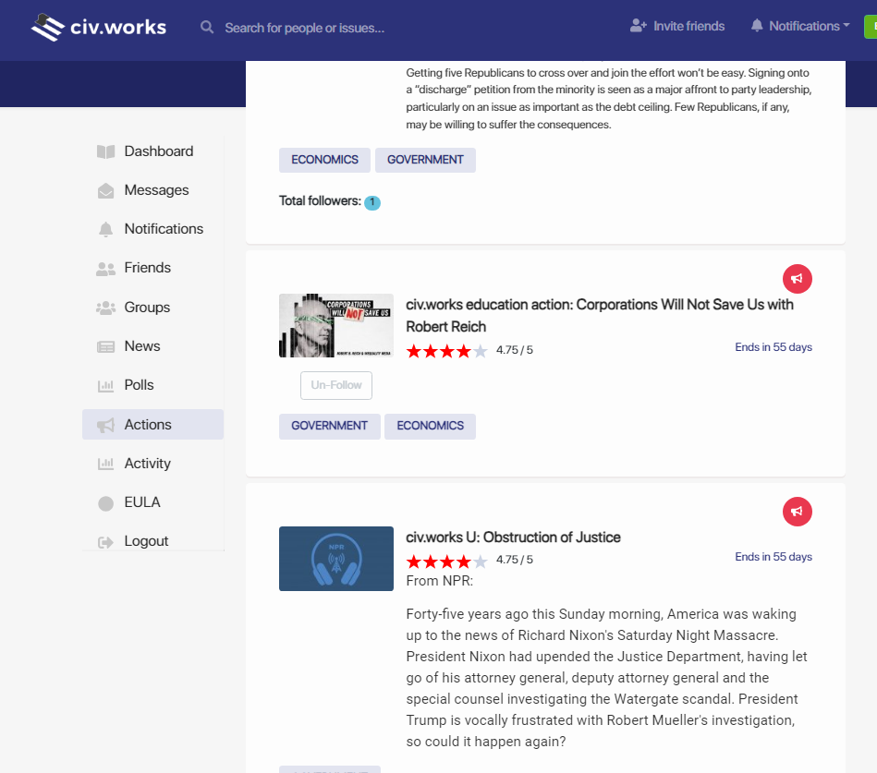
Task: Click the Invite friends person icon
Action: point(638,26)
